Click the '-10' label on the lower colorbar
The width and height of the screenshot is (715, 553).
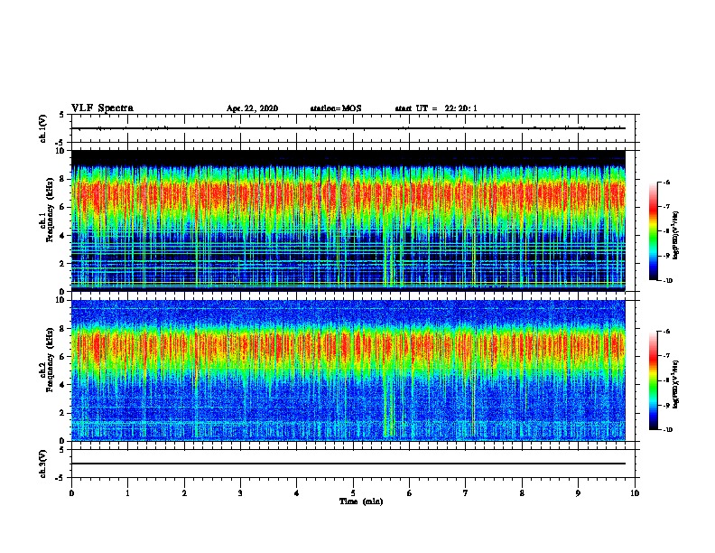[x=667, y=429]
